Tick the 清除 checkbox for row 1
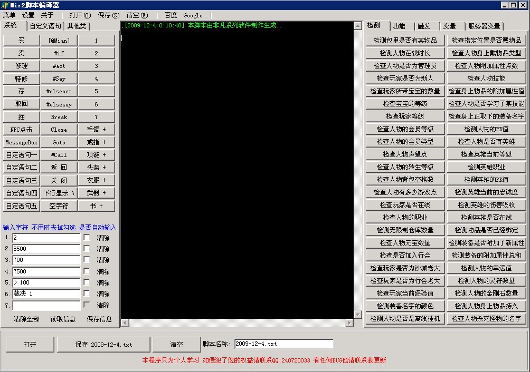Image resolution: width=530 pixels, height=372 pixels. [87, 238]
